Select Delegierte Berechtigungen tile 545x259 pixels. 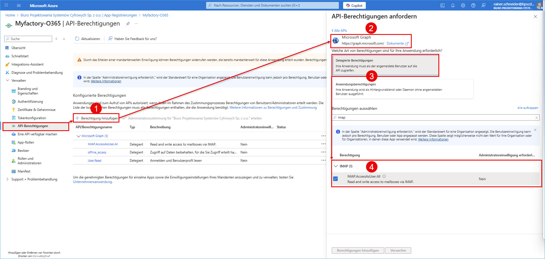[x=386, y=65]
